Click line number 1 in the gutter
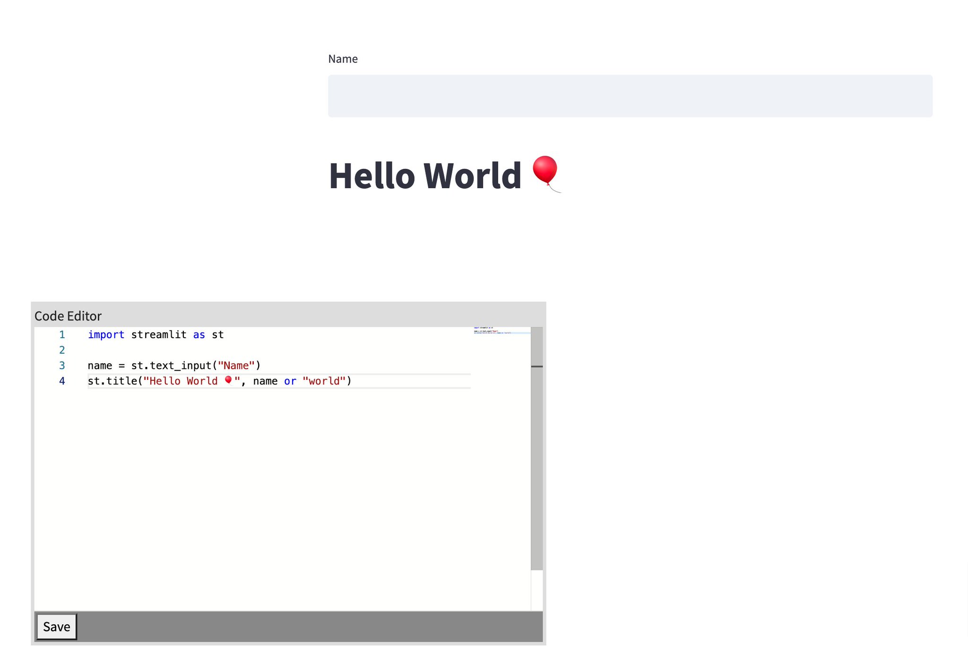The height and width of the screenshot is (654, 968). pos(62,335)
